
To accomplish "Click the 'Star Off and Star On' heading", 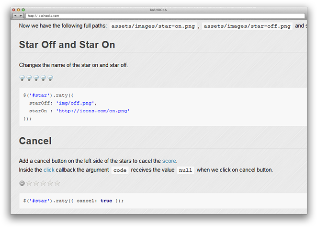I will coord(67,45).
